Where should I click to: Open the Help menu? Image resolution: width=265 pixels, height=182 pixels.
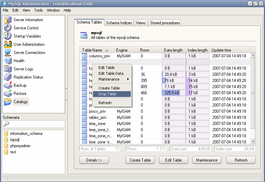[x=67, y=10]
